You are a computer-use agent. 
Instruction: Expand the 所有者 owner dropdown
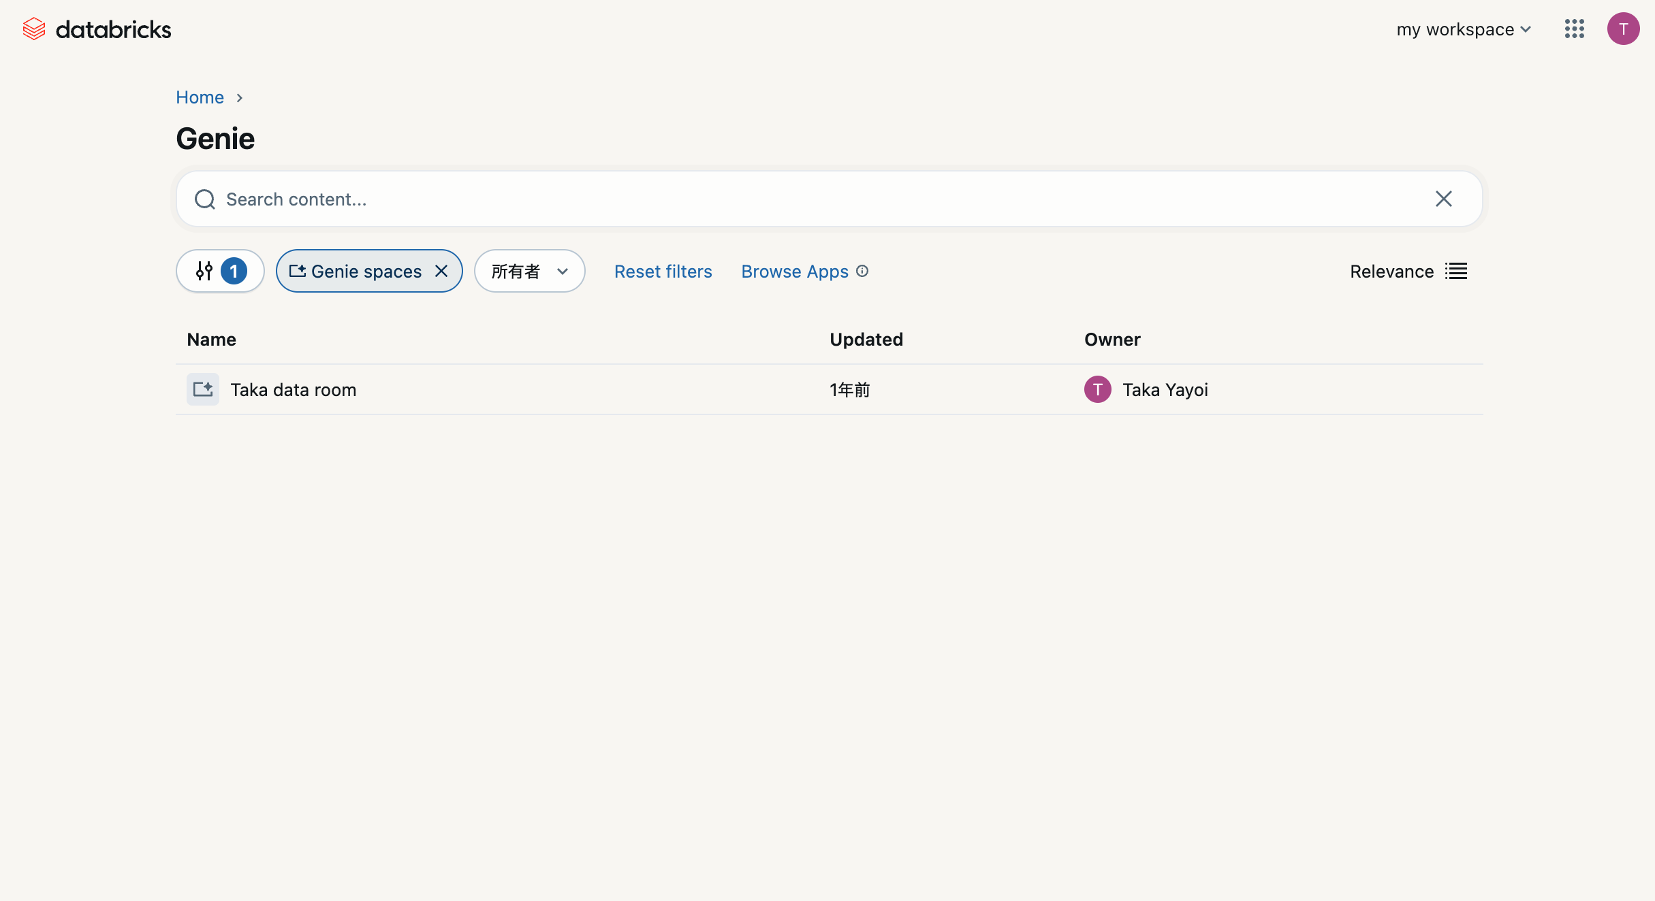(529, 271)
